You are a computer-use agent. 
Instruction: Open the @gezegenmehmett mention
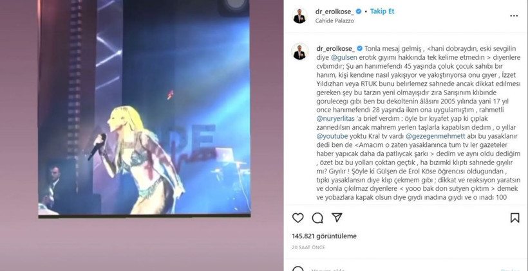pos(436,136)
